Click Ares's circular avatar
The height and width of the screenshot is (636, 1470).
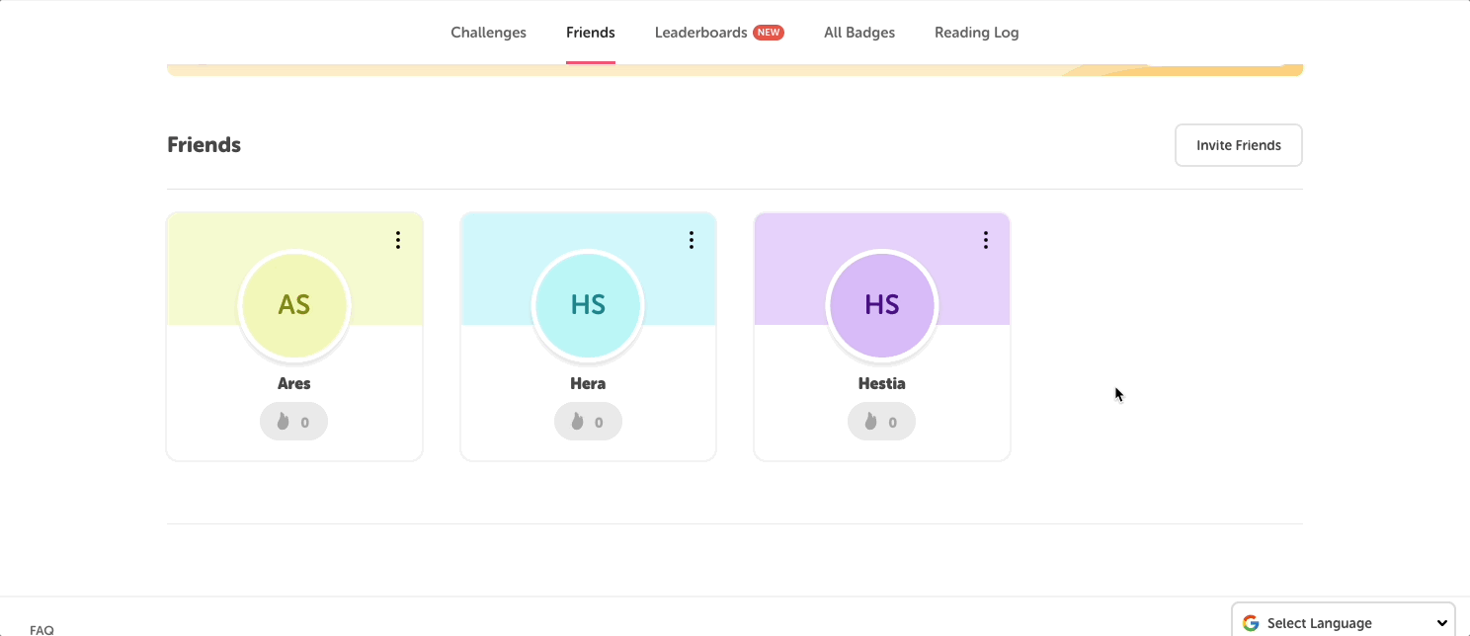click(x=293, y=306)
